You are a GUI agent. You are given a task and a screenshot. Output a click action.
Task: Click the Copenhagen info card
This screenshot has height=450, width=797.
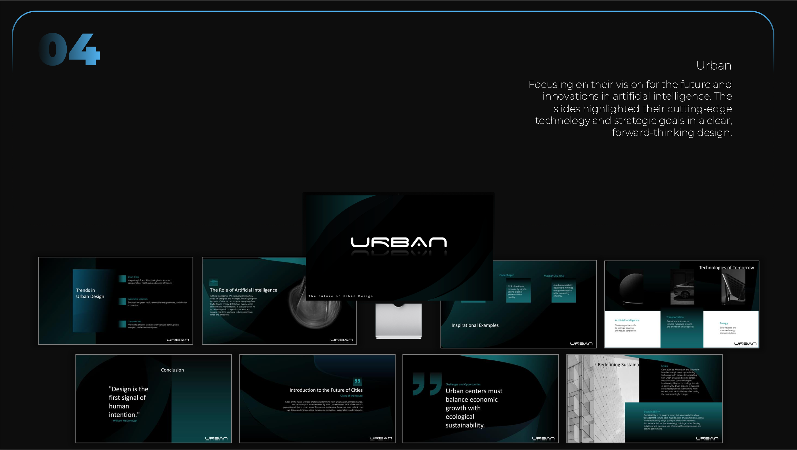(518, 290)
